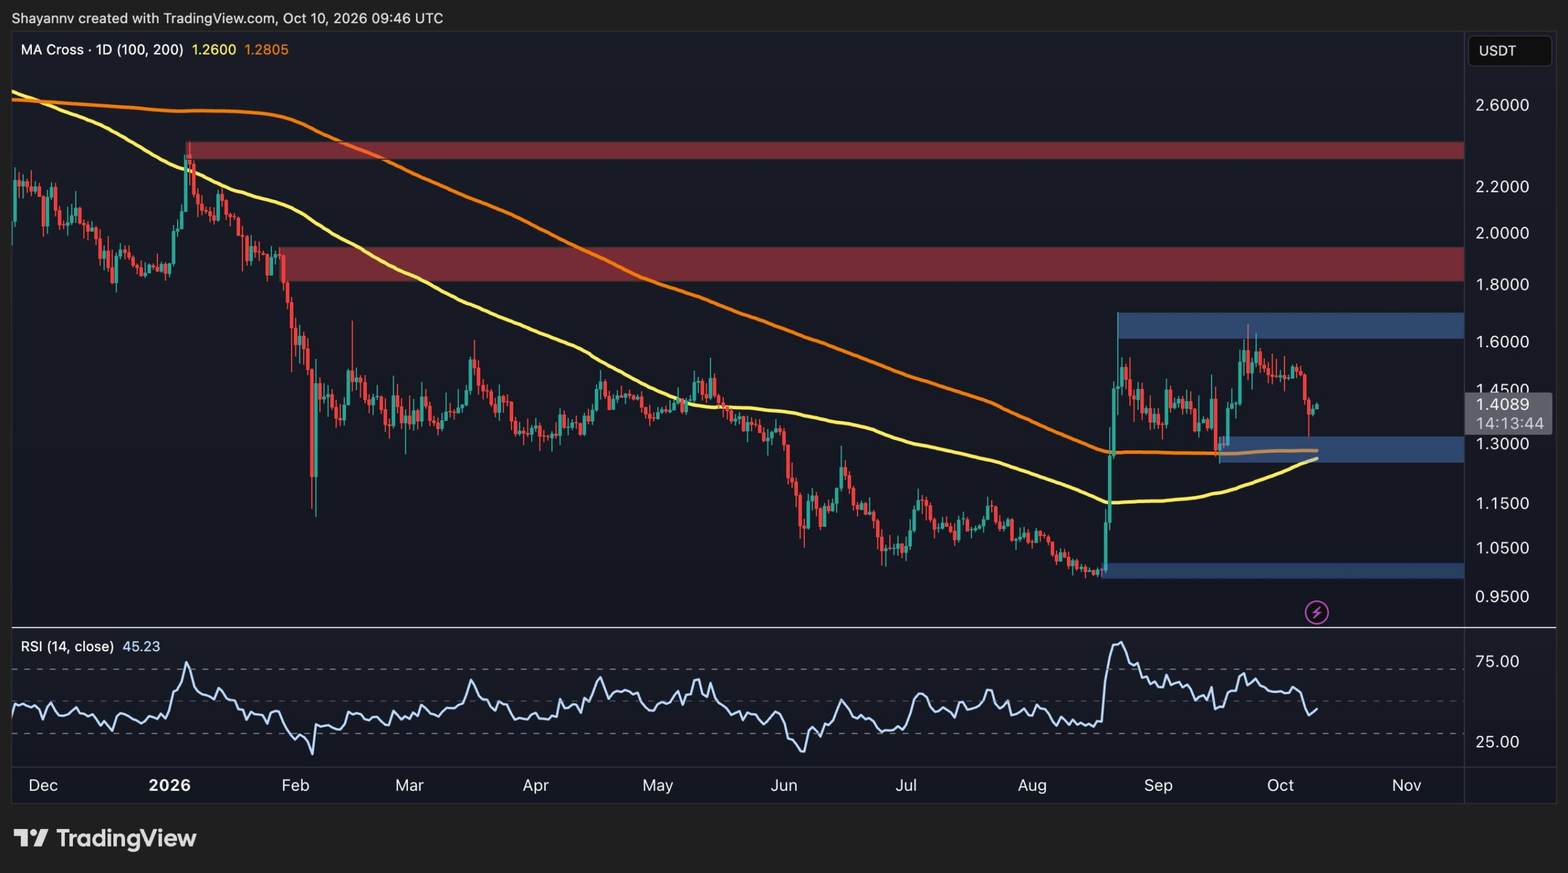Click the Feb label on time axis
The height and width of the screenshot is (873, 1568).
click(295, 785)
